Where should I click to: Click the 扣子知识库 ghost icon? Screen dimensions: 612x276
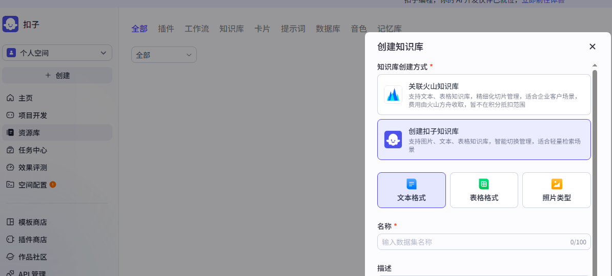(x=393, y=140)
